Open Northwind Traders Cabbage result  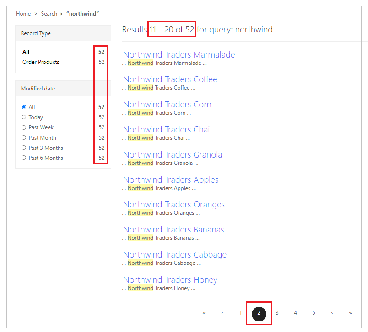(175, 255)
